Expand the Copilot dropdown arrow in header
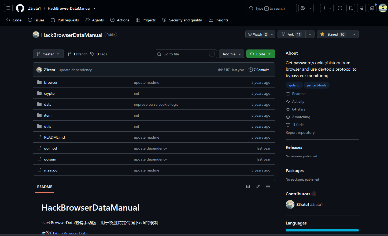Viewport: 388px width, 236px height. 310,8
